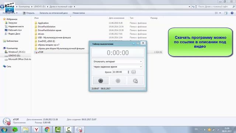This screenshot has width=236, height=133.
Task: Open the white Camtasia icon on the taskbar
Action: pyautogui.click(x=69, y=130)
